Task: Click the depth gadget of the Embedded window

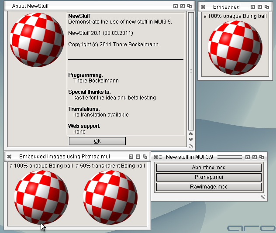Action: point(266,7)
